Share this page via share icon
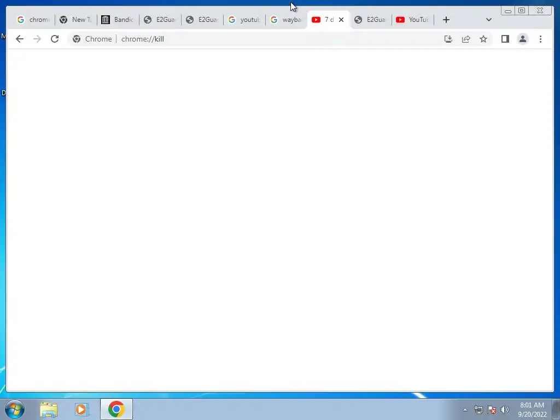The width and height of the screenshot is (560, 420). (466, 39)
